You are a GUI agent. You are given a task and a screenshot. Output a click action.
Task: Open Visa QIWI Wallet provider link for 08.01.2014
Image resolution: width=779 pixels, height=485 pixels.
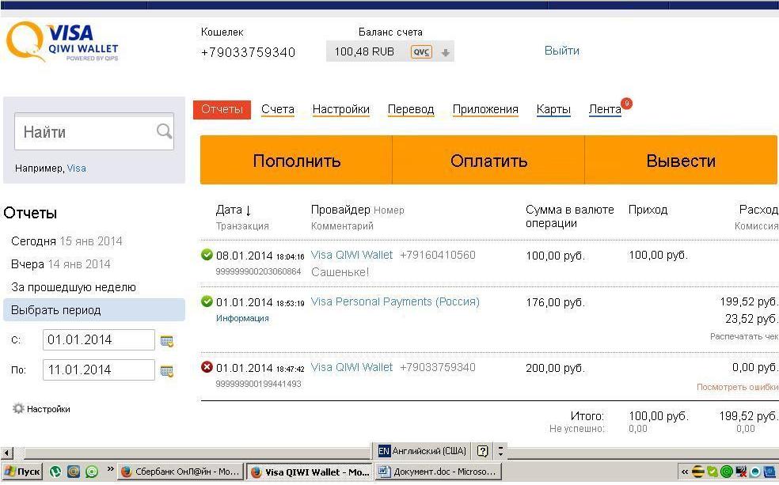(x=351, y=255)
